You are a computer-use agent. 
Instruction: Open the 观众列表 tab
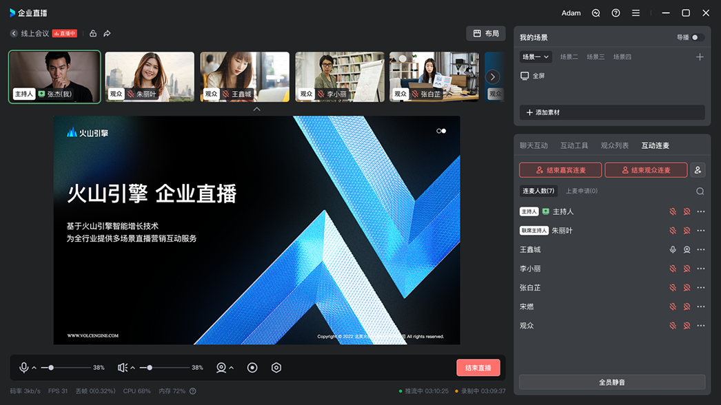tap(614, 145)
